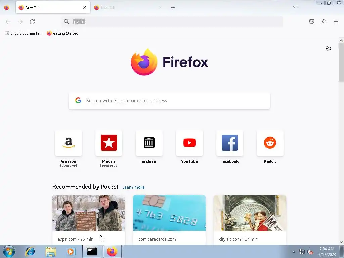
Task: Click the Firefox logo on page
Action: [169, 62]
